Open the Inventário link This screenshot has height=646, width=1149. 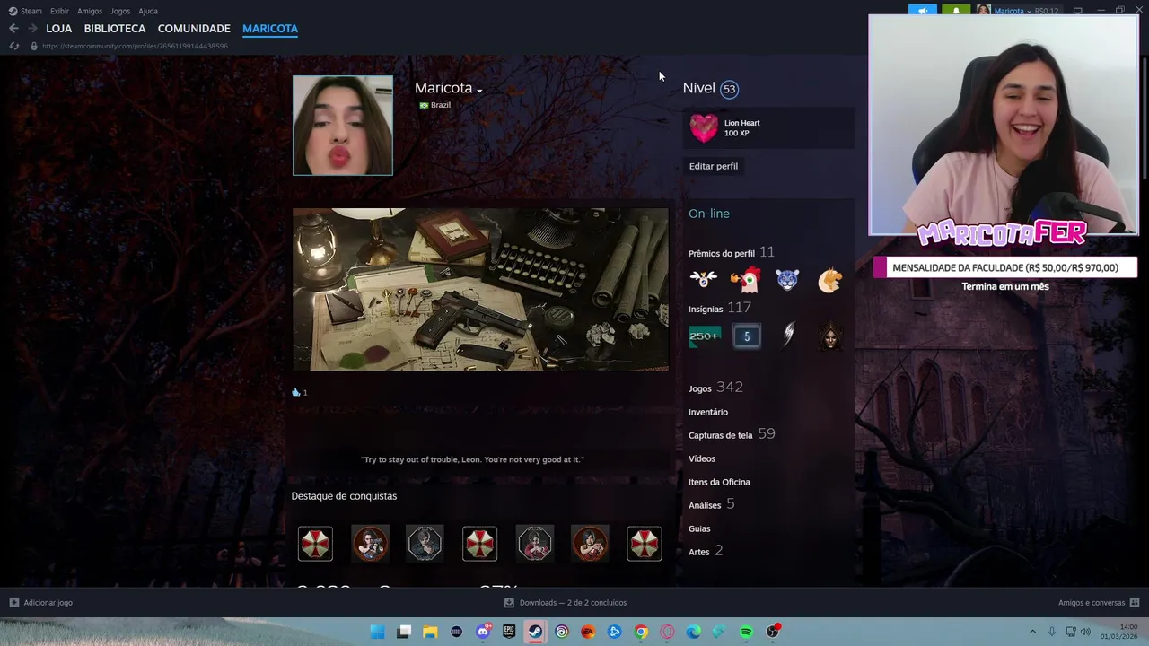[708, 412]
